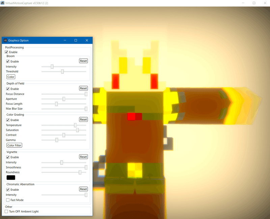Click the 'Color Grading' group label
Screen dimensions: 270x219
(x=15, y=115)
